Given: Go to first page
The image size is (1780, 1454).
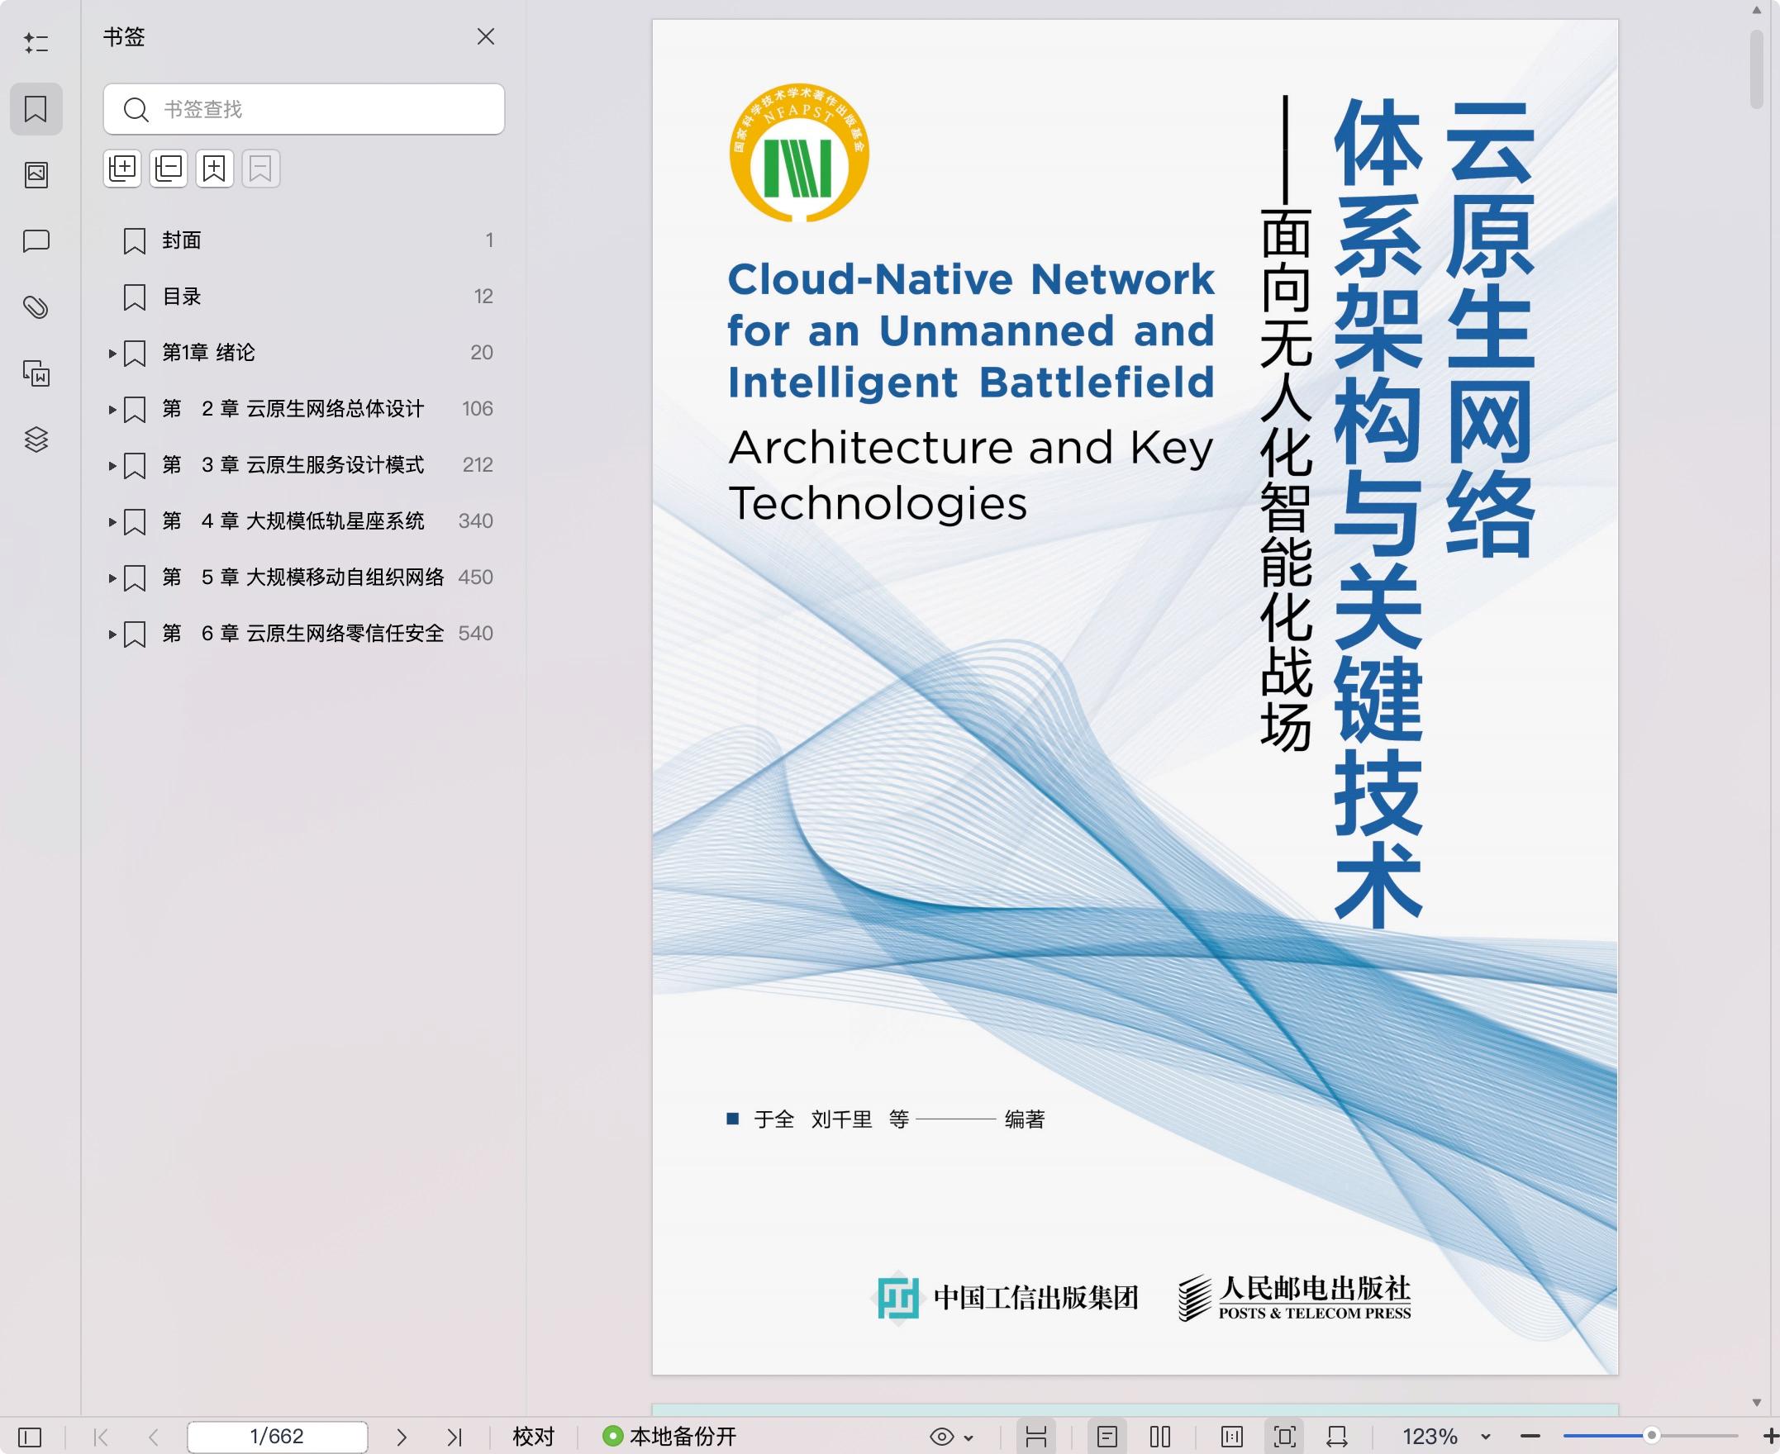Looking at the screenshot, I should click(x=102, y=1437).
